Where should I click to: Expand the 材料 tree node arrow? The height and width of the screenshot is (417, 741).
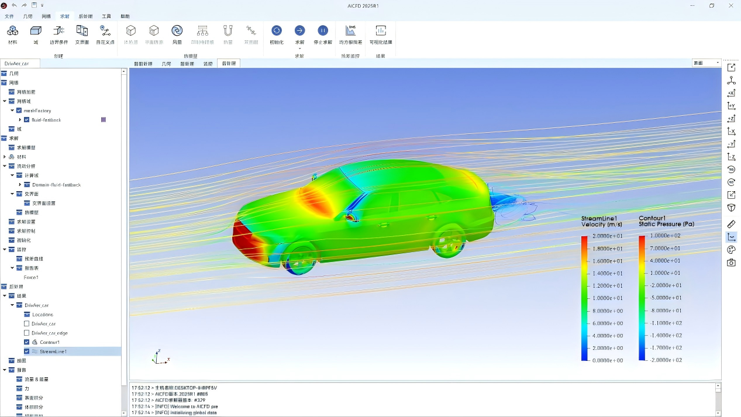pyautogui.click(x=5, y=157)
